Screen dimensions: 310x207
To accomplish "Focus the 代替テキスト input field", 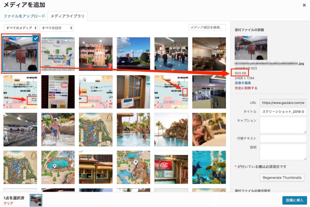I will click(x=283, y=138).
